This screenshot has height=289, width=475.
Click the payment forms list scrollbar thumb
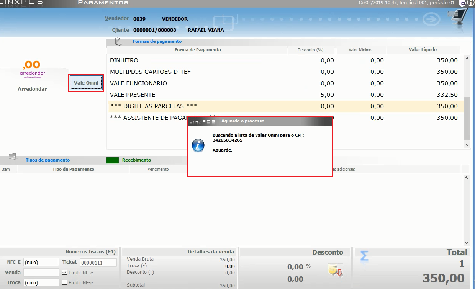pos(467,118)
